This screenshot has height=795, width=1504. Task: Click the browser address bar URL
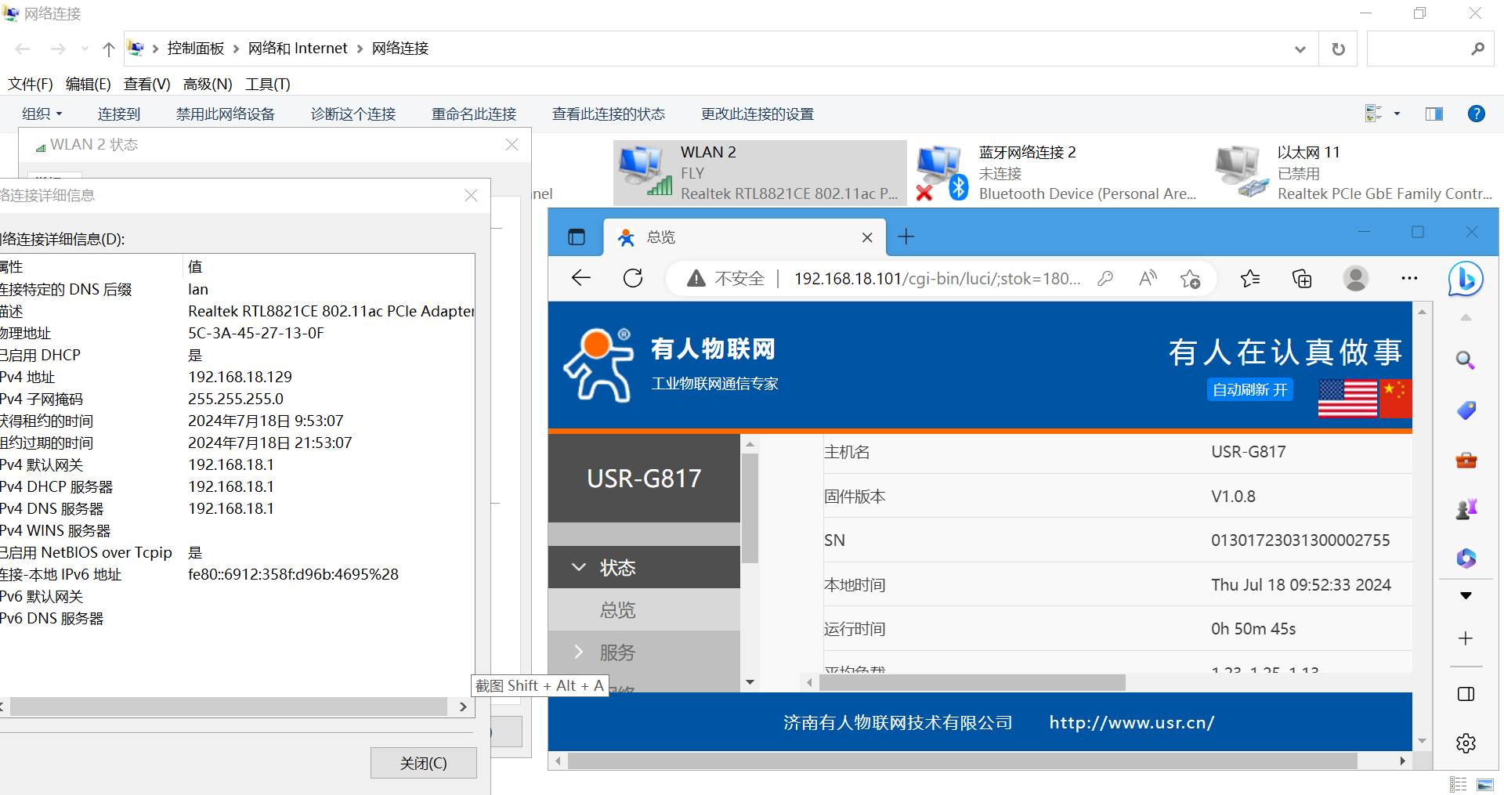click(x=936, y=279)
